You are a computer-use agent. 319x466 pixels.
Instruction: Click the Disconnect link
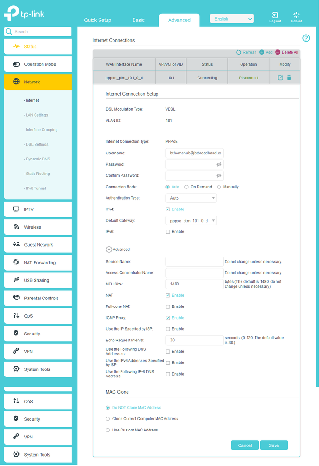point(248,78)
